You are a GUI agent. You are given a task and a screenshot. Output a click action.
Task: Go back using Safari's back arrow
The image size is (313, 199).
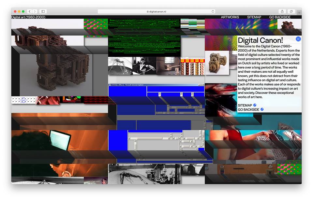(x=29, y=11)
